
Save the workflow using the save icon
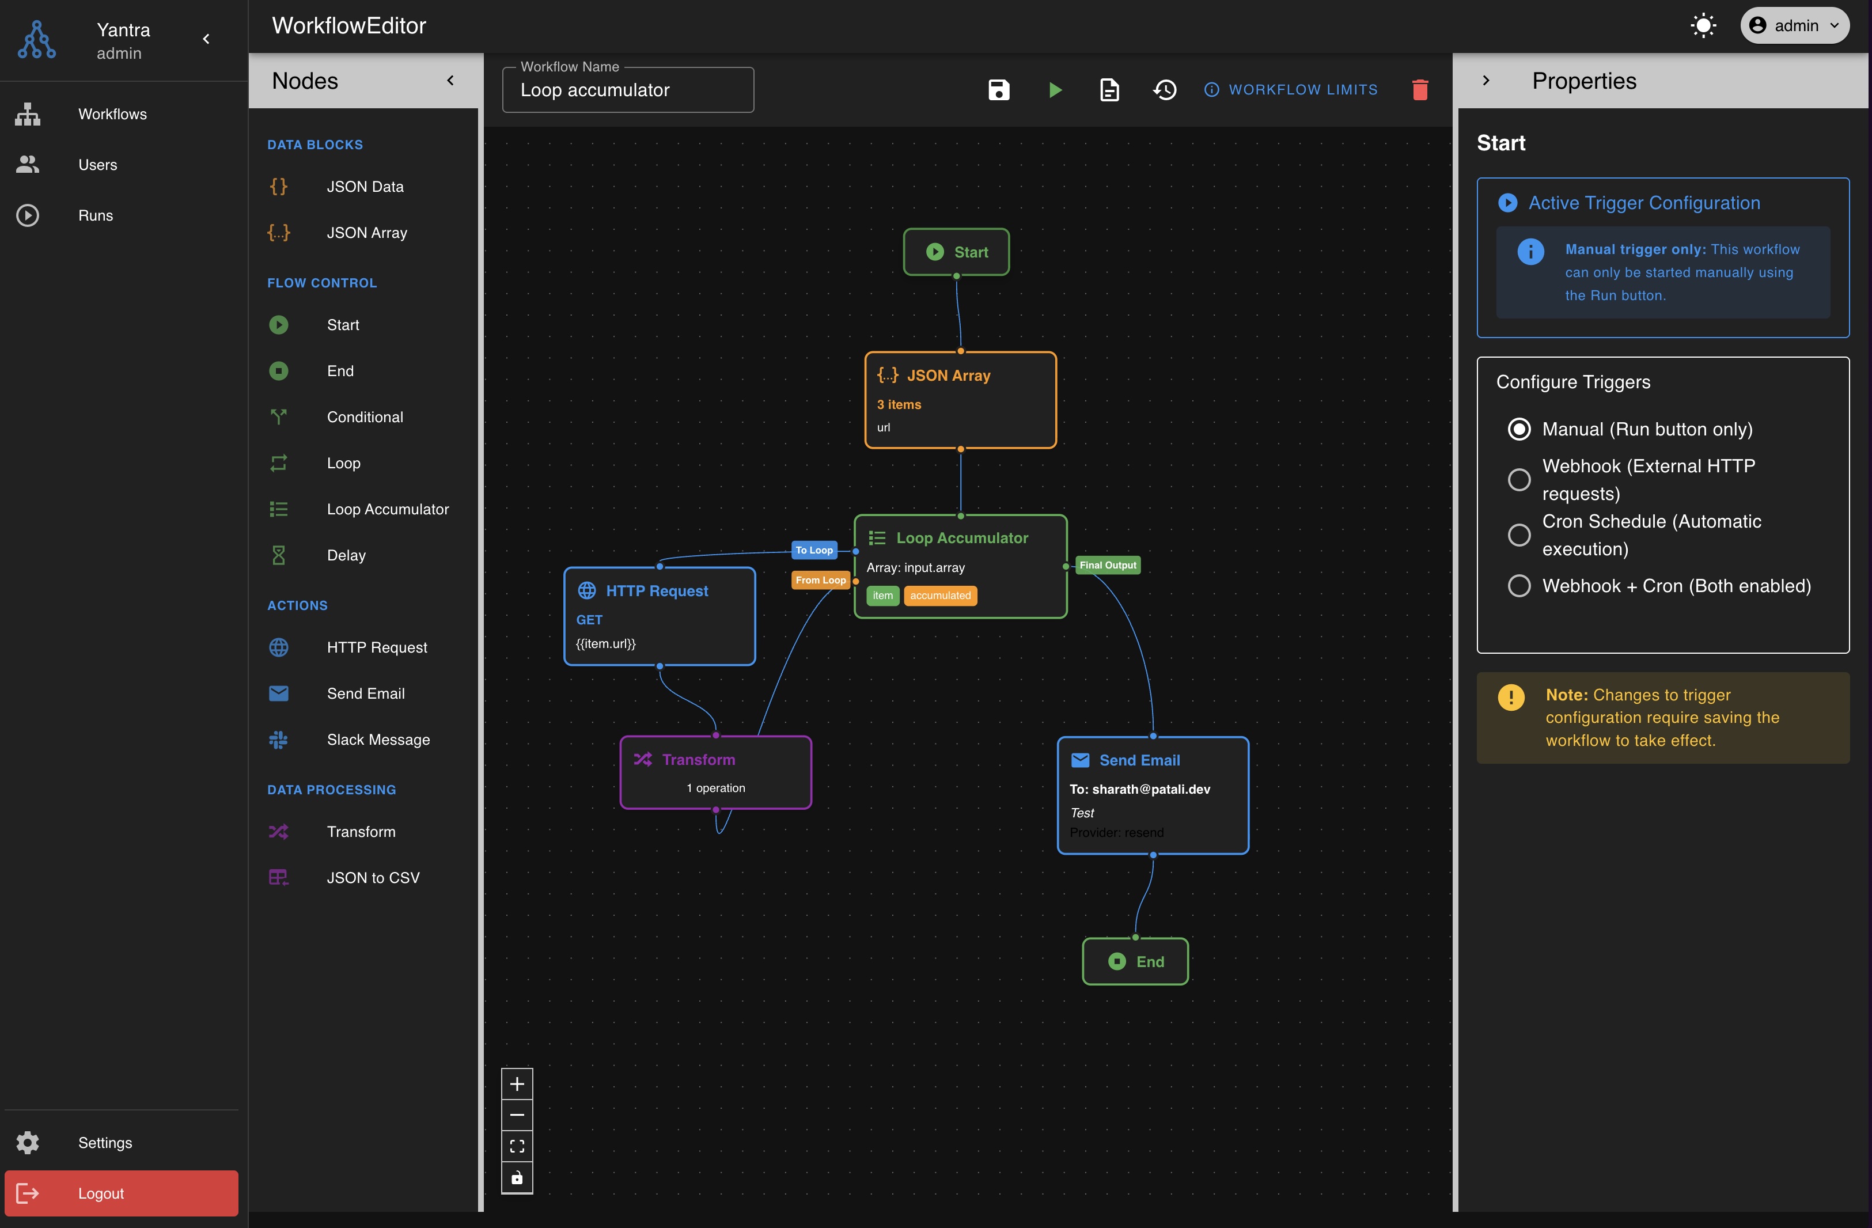point(998,89)
